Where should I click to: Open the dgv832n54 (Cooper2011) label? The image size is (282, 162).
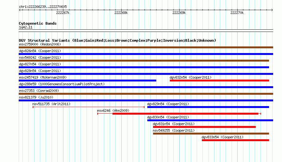point(190,77)
